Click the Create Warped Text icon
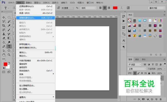The width and height of the screenshot is (167, 102). [x=122, y=8]
